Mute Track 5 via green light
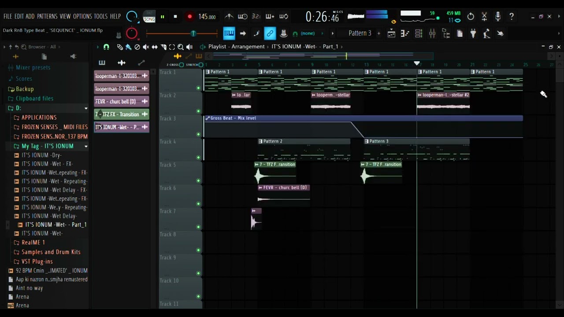The image size is (564, 317). 198,181
